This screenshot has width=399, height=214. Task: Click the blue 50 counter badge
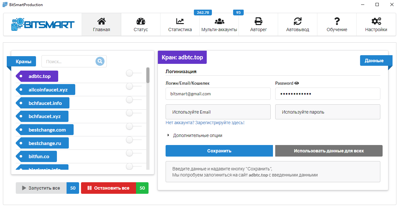(x=73, y=188)
